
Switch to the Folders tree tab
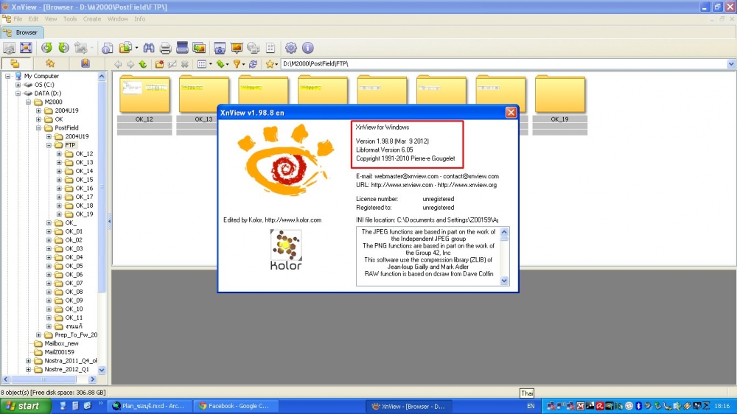15,63
